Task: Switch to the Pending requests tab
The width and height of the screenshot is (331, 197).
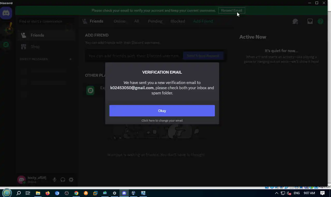Action: coord(155,21)
